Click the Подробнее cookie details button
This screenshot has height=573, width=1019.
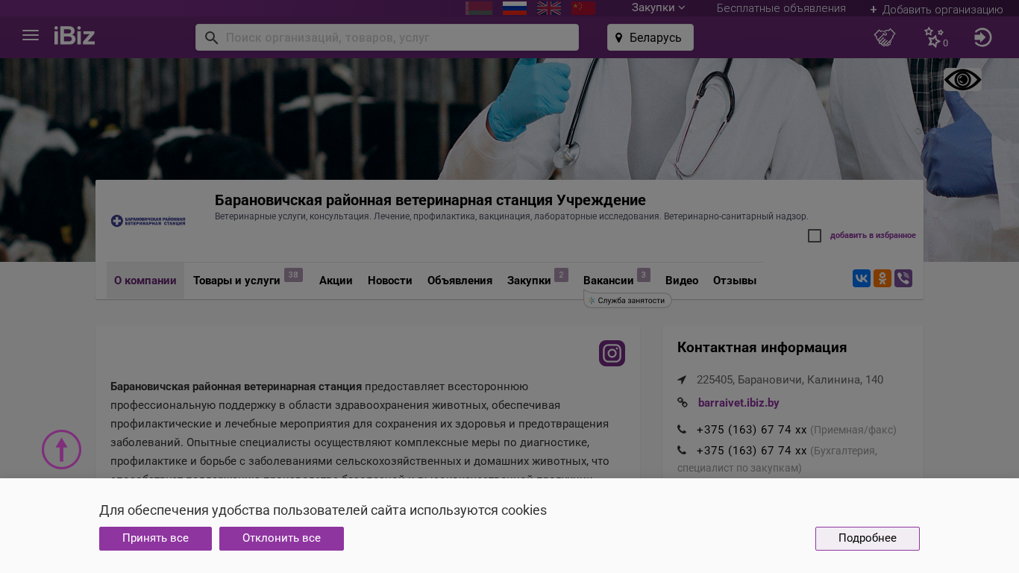pyautogui.click(x=868, y=539)
